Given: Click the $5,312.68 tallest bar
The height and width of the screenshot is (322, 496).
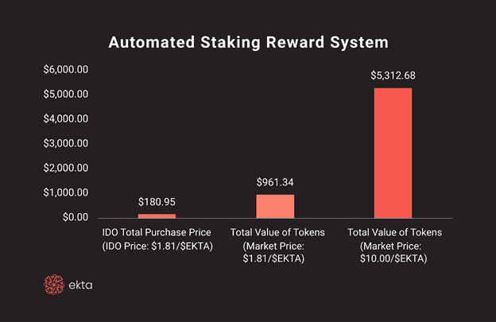Looking at the screenshot, I should (x=393, y=153).
